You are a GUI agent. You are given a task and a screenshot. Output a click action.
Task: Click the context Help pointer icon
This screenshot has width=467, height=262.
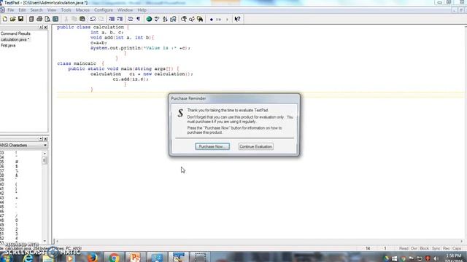click(237, 19)
